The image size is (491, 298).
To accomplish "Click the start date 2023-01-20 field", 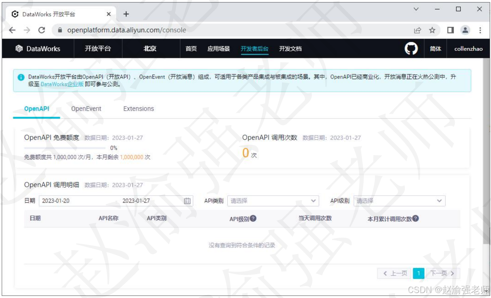I will [x=56, y=201].
